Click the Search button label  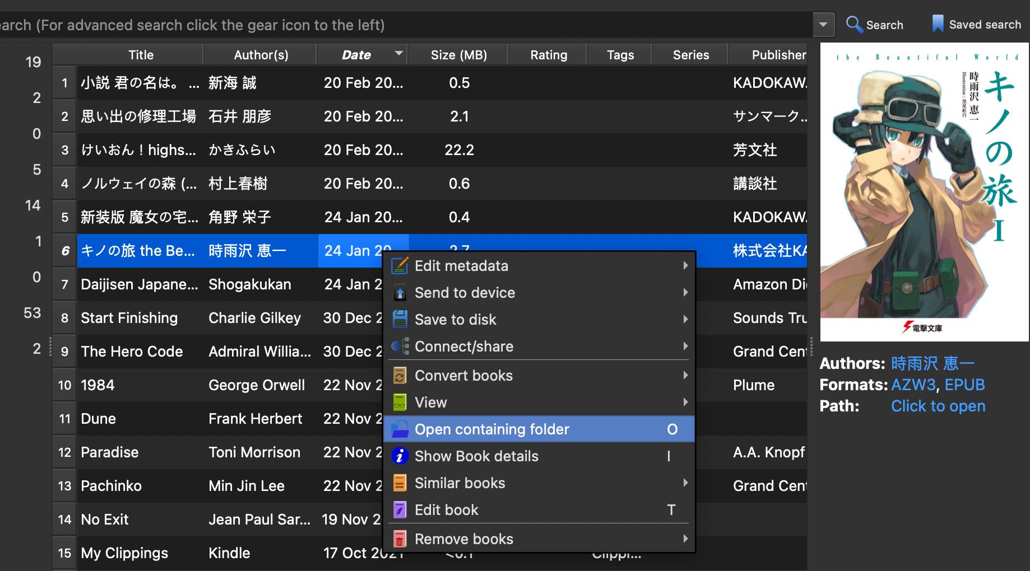(885, 25)
